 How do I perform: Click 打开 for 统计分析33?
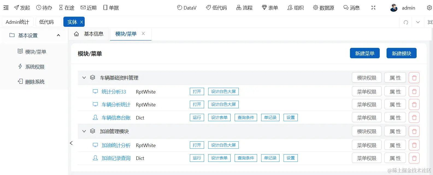pyautogui.click(x=197, y=92)
